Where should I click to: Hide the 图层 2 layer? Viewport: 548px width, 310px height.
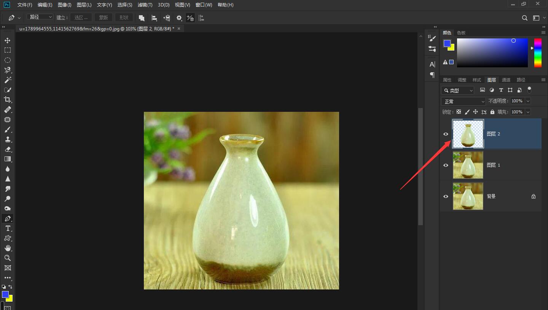pyautogui.click(x=446, y=134)
